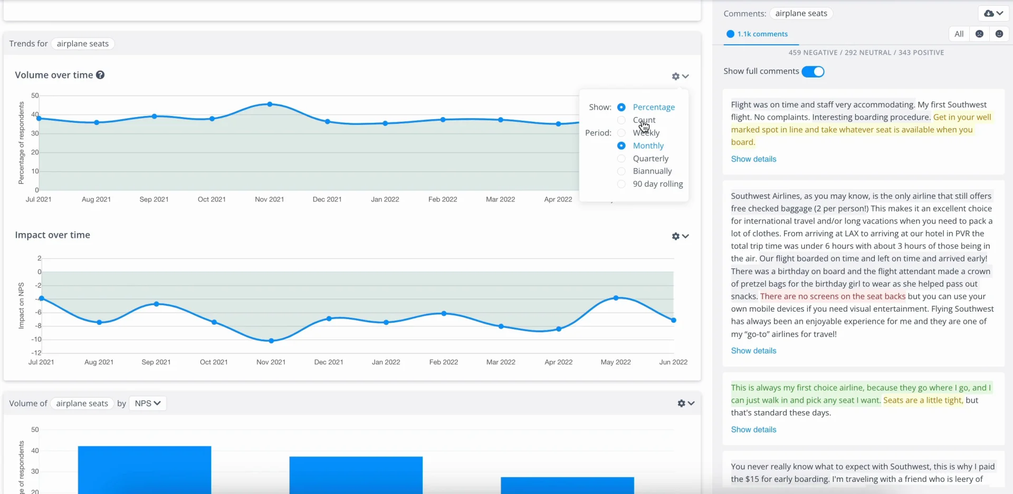Click the Nov 2021 low point on Impact chart
This screenshot has height=494, width=1013.
271,341
